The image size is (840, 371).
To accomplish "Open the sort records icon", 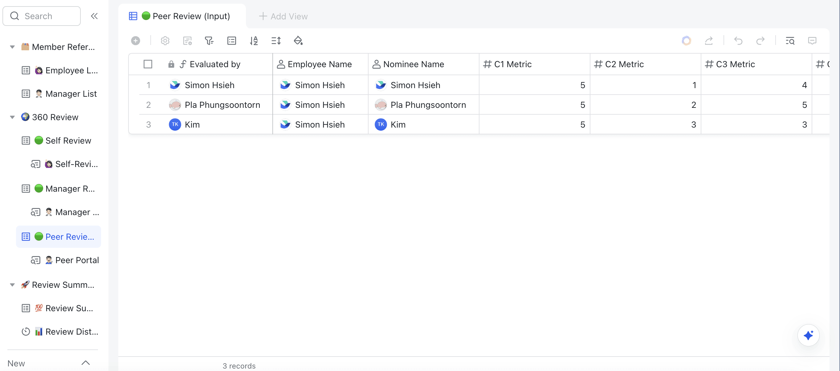I will pyautogui.click(x=254, y=41).
